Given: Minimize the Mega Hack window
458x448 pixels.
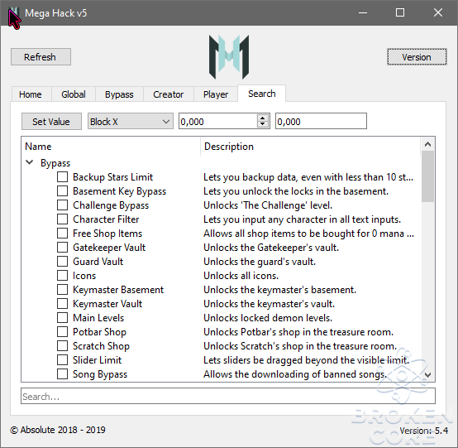Looking at the screenshot, I should point(363,13).
